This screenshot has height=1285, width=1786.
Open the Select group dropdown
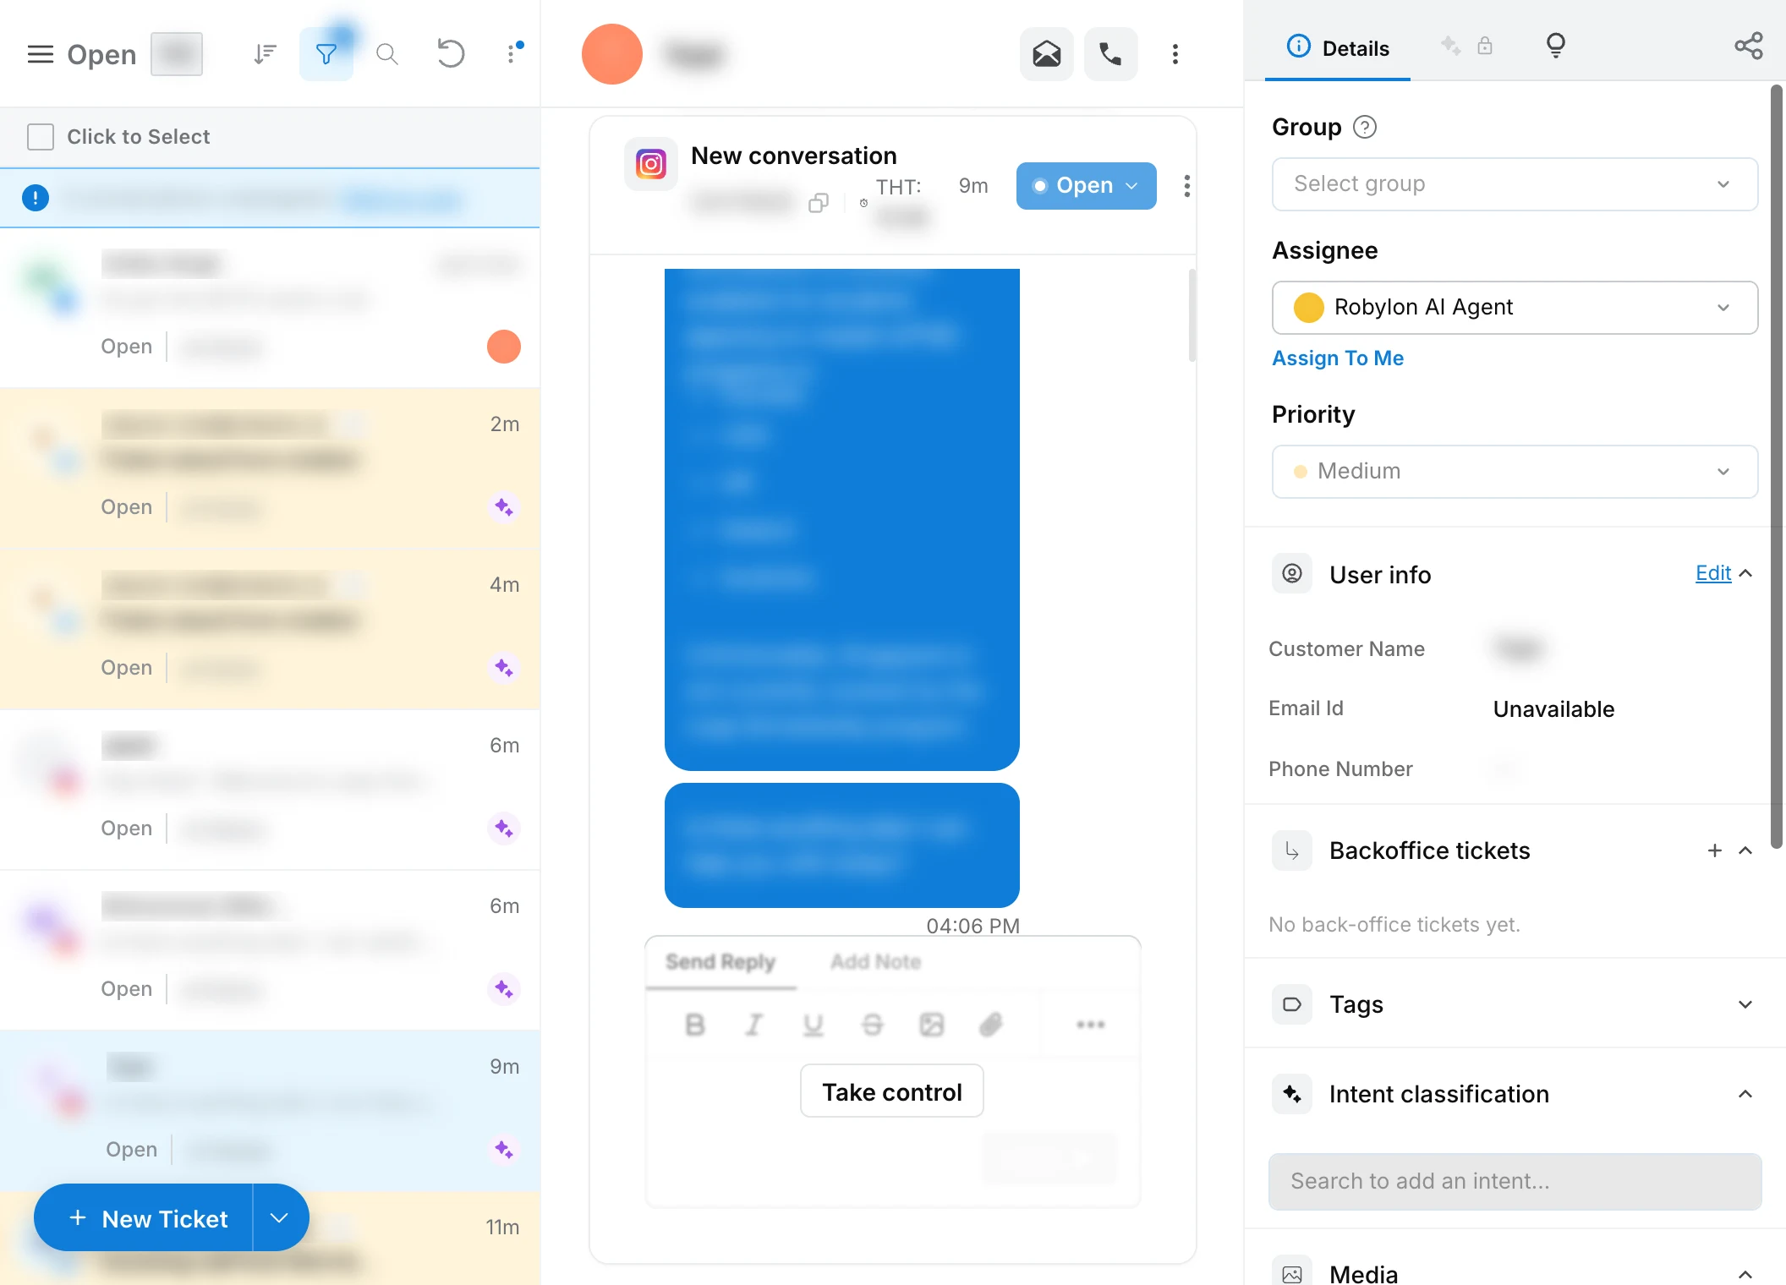pos(1515,183)
